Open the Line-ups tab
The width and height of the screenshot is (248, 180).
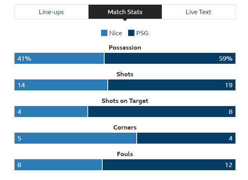pos(52,12)
